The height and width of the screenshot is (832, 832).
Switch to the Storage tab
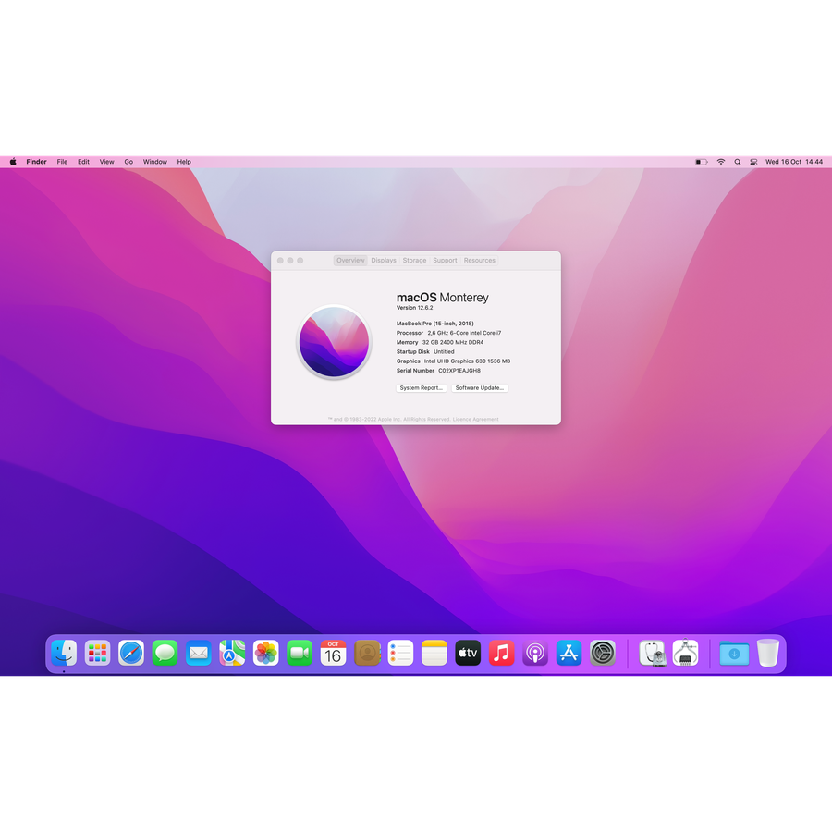pos(414,261)
